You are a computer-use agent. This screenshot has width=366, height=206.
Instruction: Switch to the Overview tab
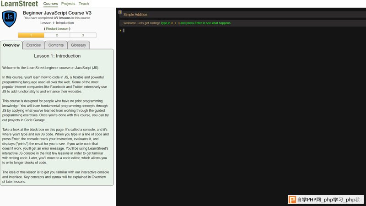[11, 45]
